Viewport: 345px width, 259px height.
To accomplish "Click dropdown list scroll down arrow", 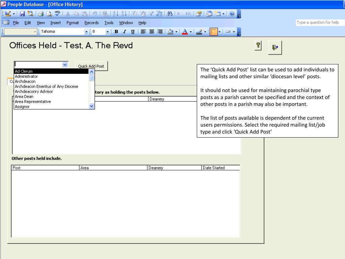I will [92, 106].
